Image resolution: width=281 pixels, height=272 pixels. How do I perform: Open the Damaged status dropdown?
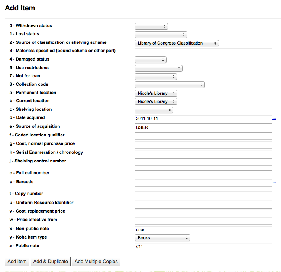click(x=151, y=60)
